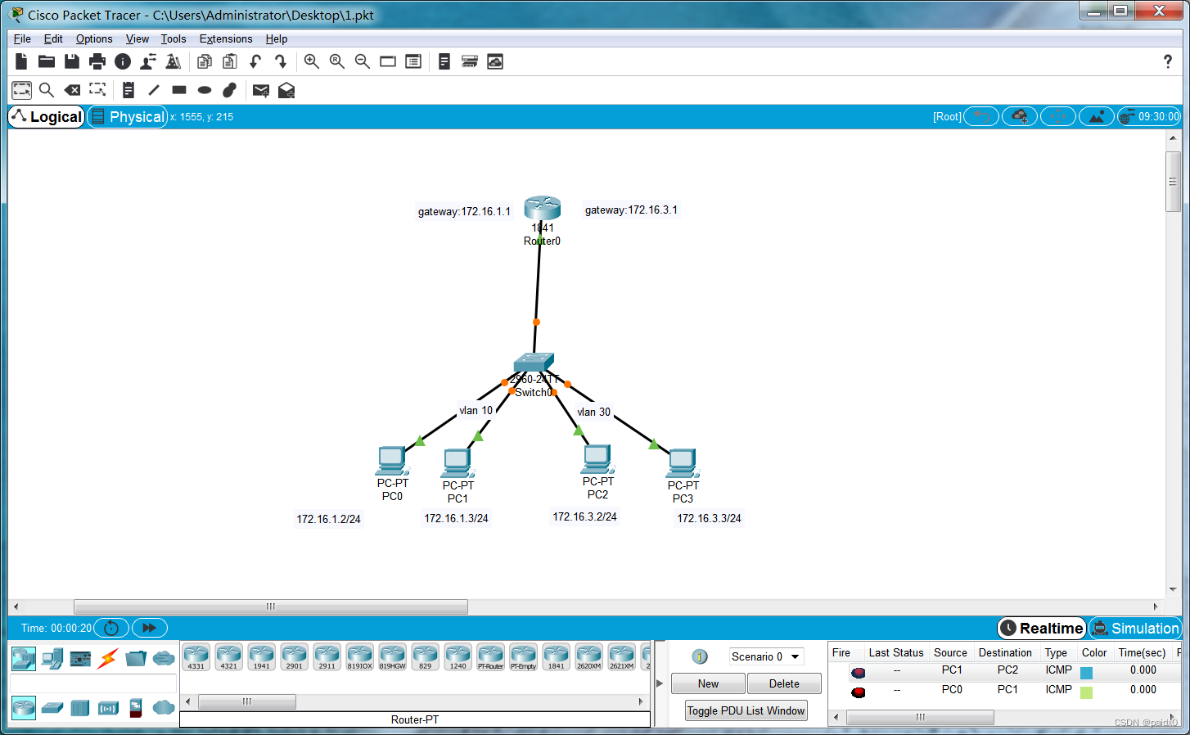Choose the Draw Rectangle tool
Image resolution: width=1190 pixels, height=735 pixels.
[179, 90]
